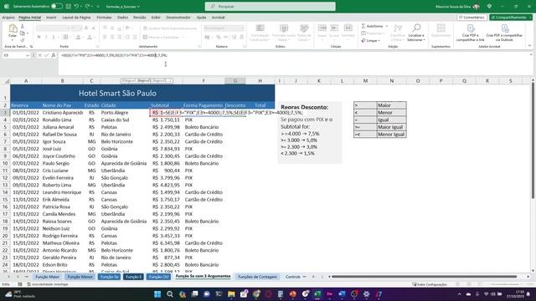Click Criar PDF e compartilhar via Outlook
Viewport: 536px width, 301px height.
coord(504,33)
